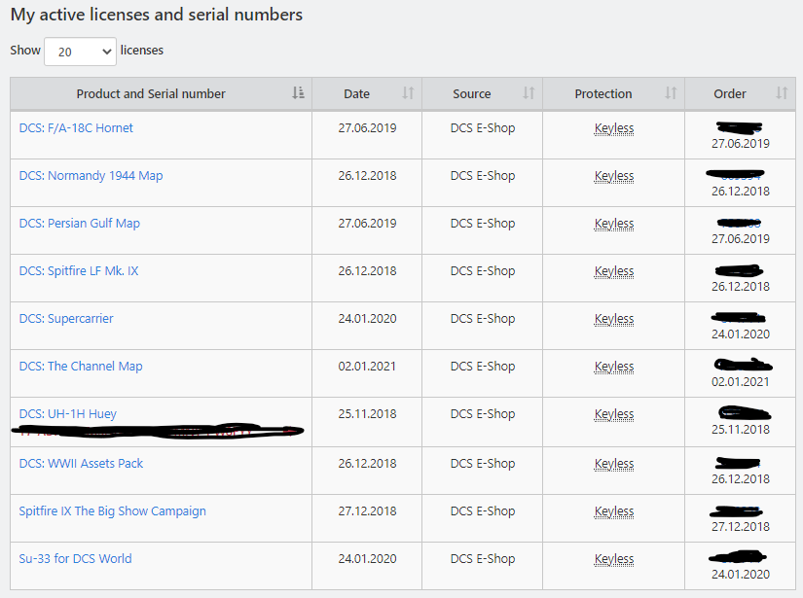803x598 pixels.
Task: Open DCS: UH-1H Huey link
Action: click(x=67, y=414)
